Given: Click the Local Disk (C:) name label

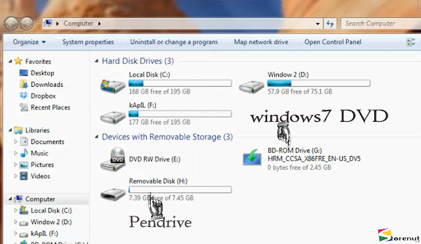Looking at the screenshot, I should click(x=149, y=74).
